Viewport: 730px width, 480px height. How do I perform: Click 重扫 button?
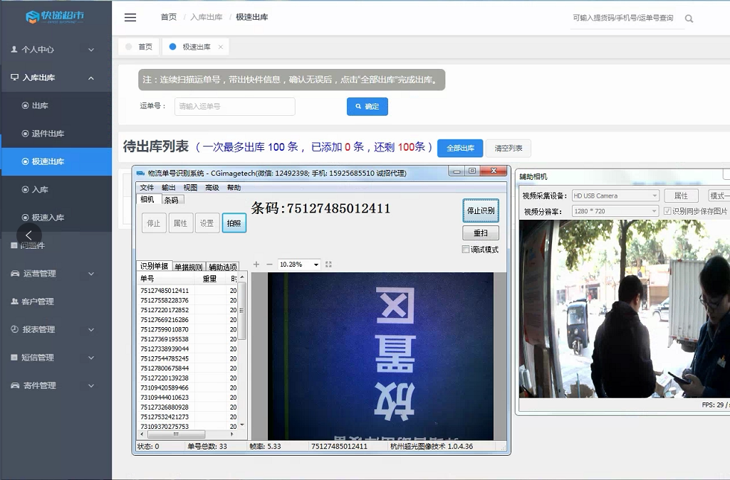pos(481,233)
